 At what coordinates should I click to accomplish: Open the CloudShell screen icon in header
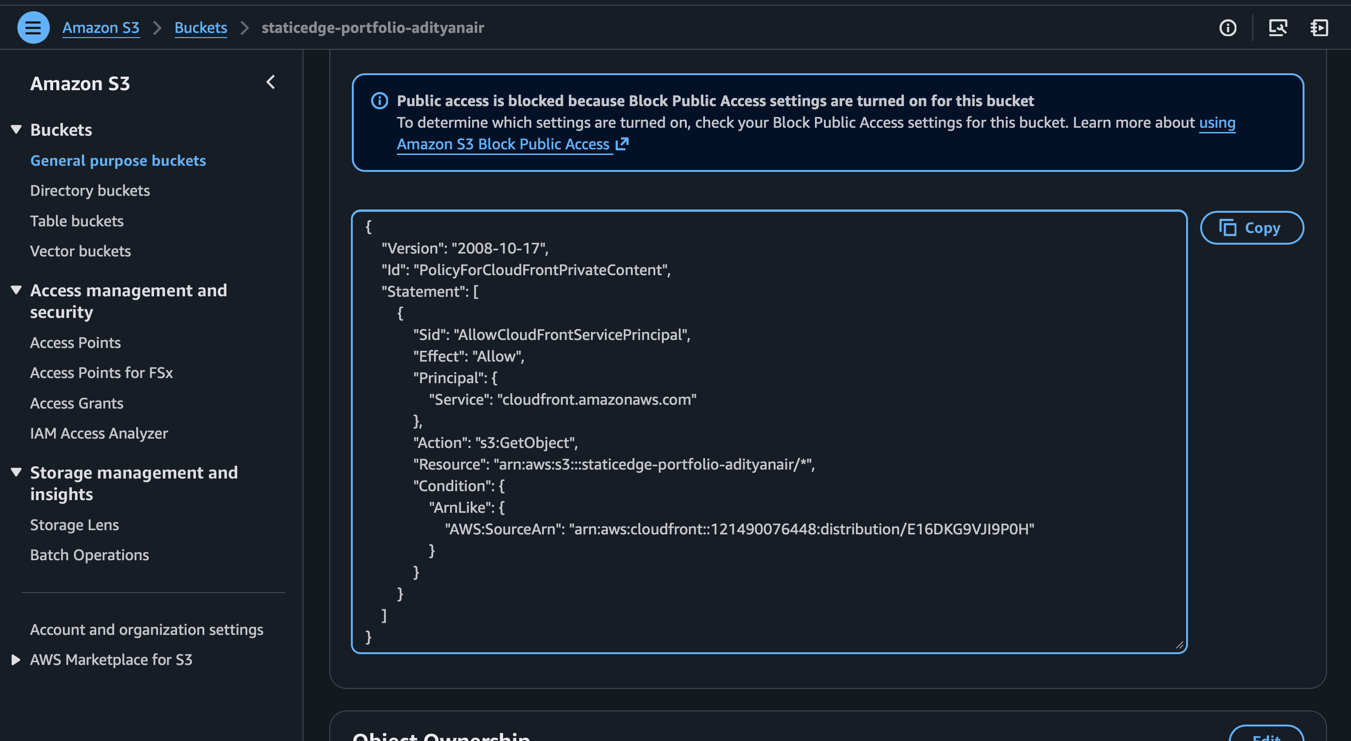(1278, 27)
